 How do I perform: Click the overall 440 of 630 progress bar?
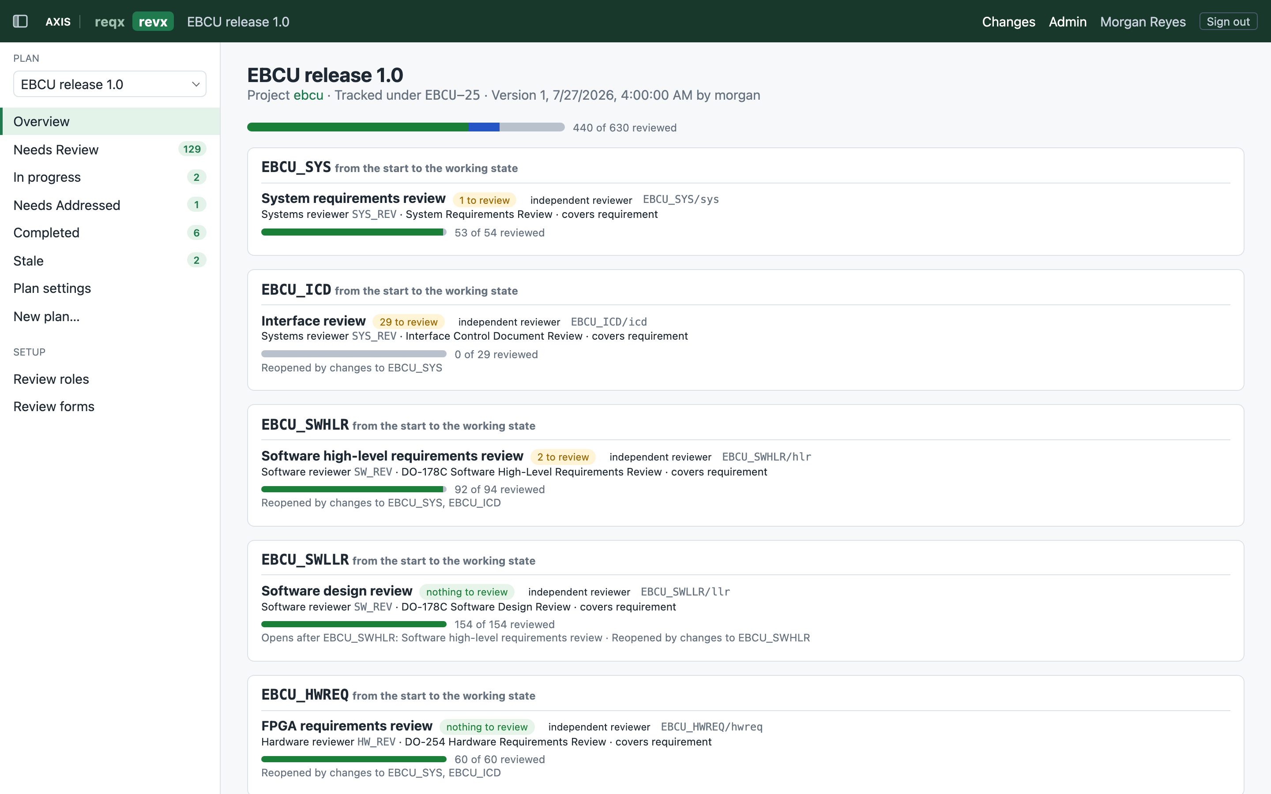(406, 127)
